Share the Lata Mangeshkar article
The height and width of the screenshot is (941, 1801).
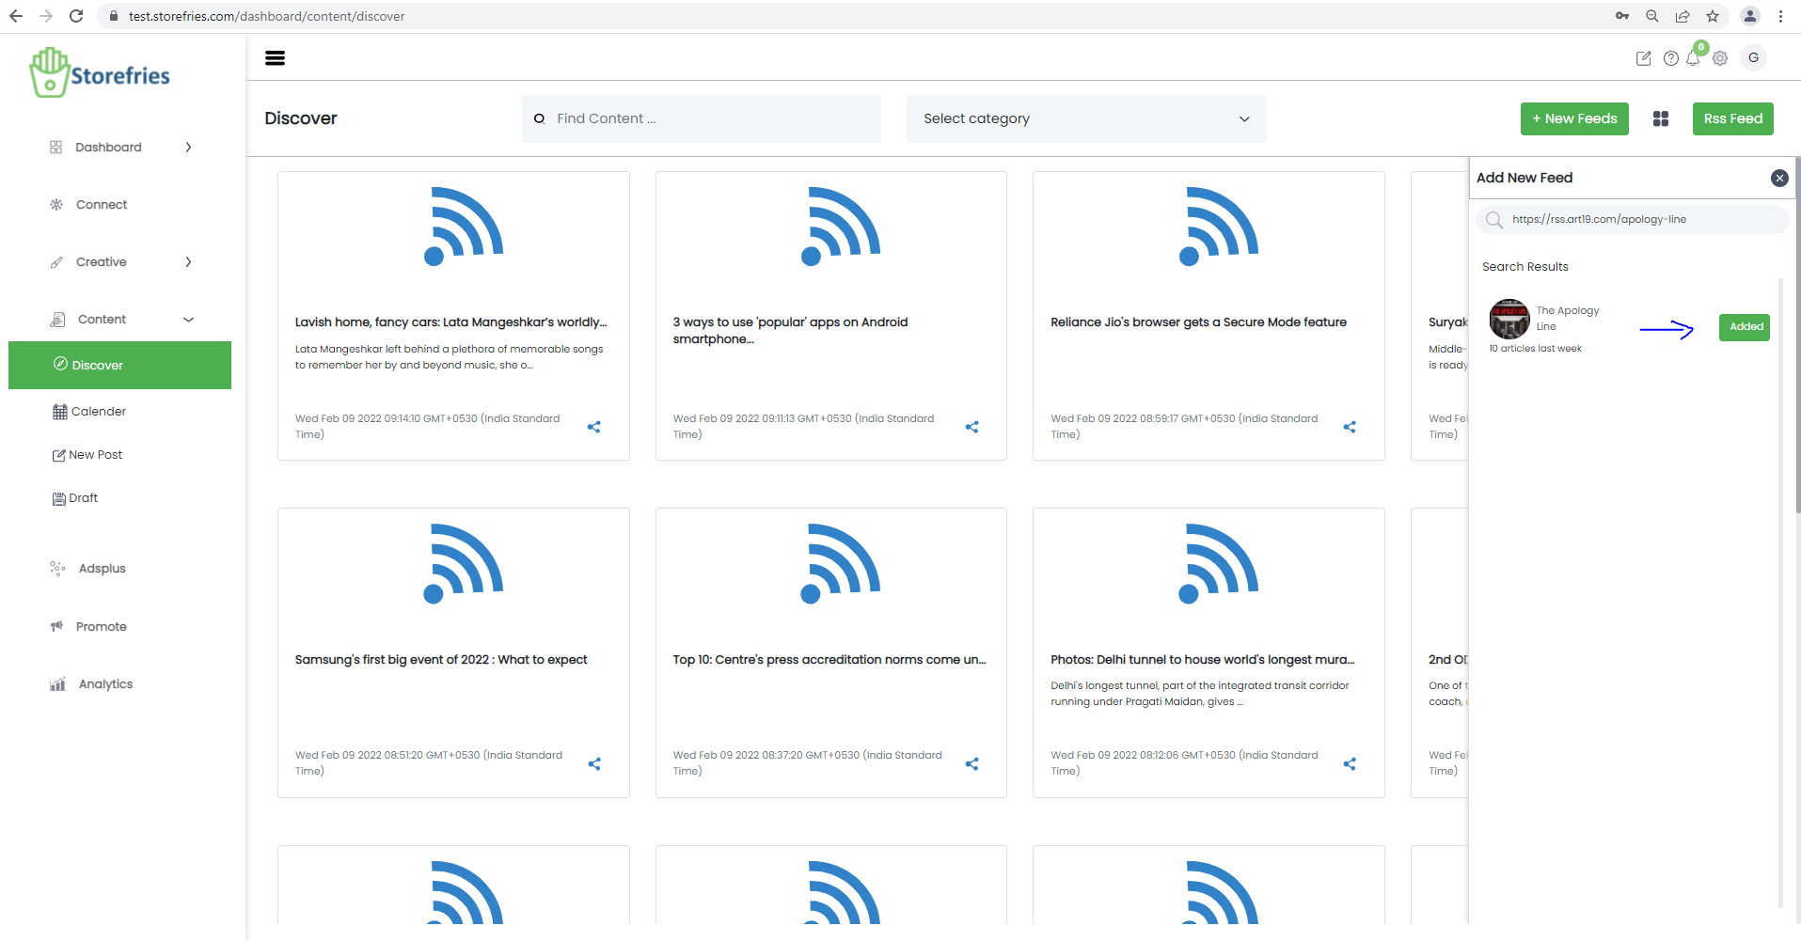(x=594, y=427)
